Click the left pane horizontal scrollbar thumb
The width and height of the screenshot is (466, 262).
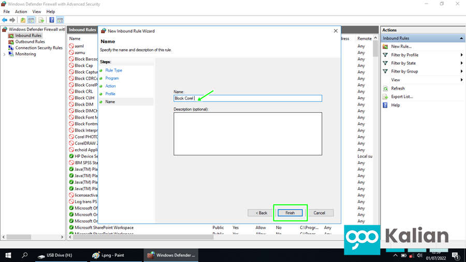point(19,237)
